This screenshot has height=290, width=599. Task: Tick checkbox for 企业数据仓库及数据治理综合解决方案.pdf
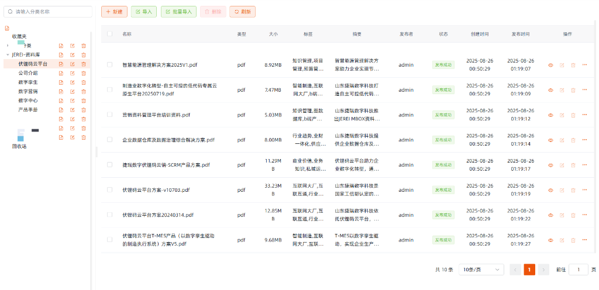tap(109, 140)
